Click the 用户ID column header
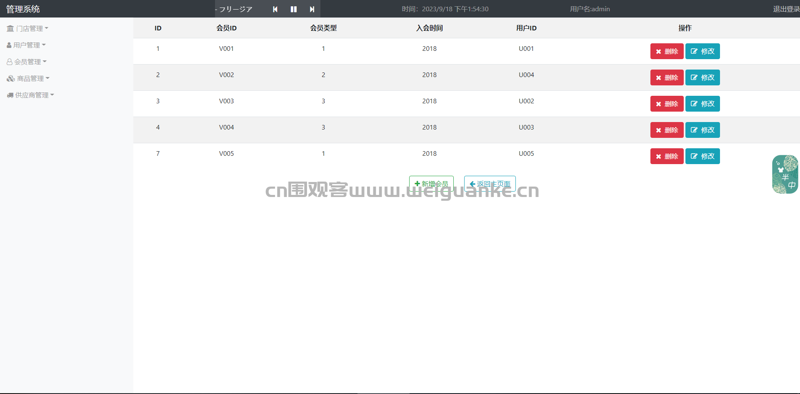800x394 pixels. point(526,28)
